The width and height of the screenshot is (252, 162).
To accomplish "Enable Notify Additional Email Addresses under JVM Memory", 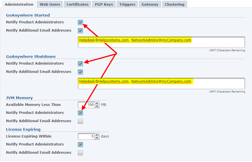I will point(80,121).
